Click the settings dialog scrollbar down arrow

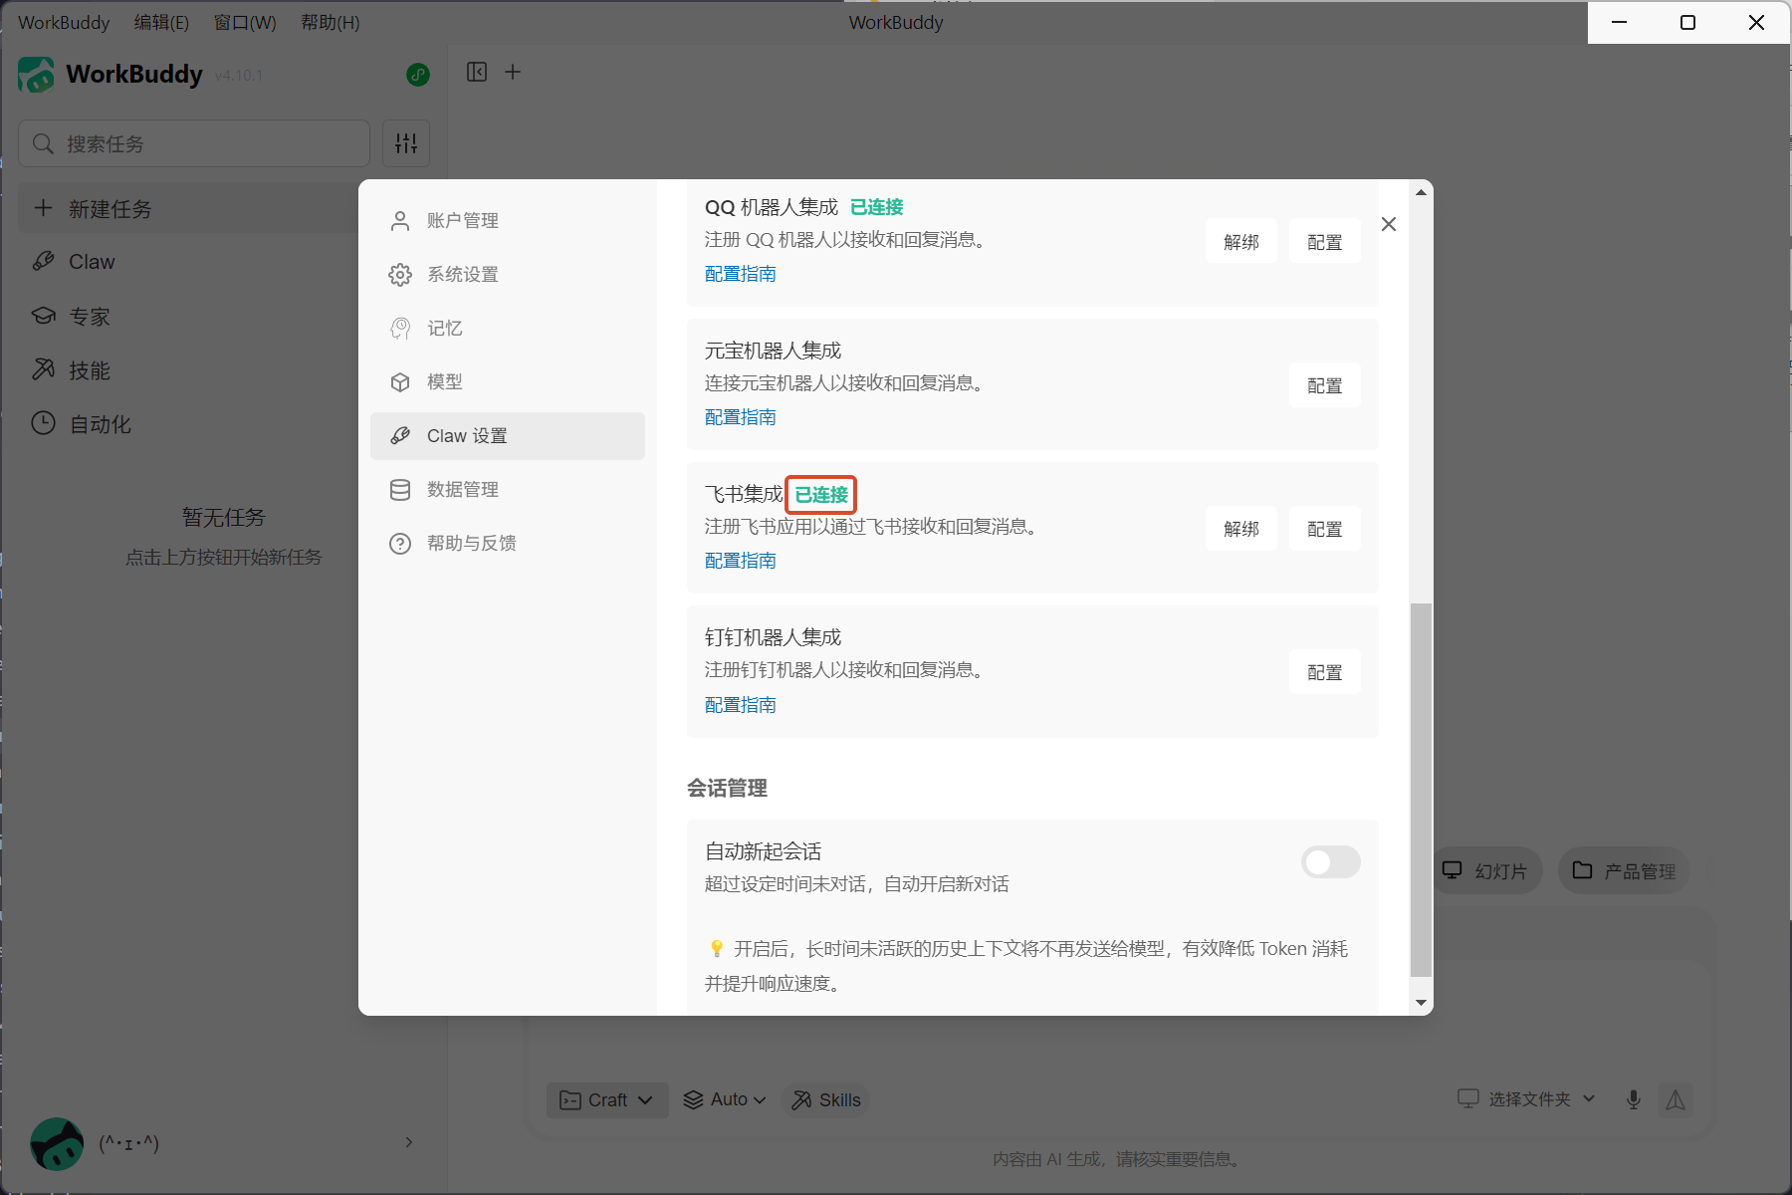click(x=1422, y=1003)
